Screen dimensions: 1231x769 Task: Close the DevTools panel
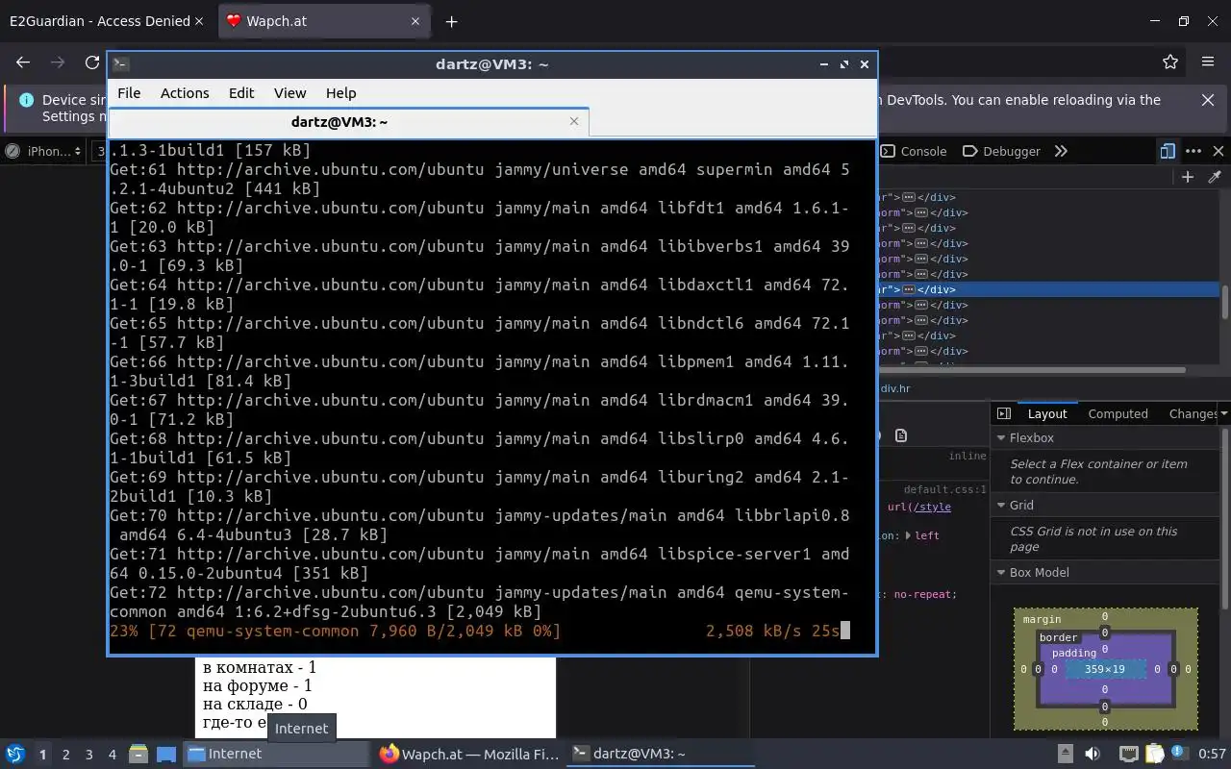tap(1218, 151)
